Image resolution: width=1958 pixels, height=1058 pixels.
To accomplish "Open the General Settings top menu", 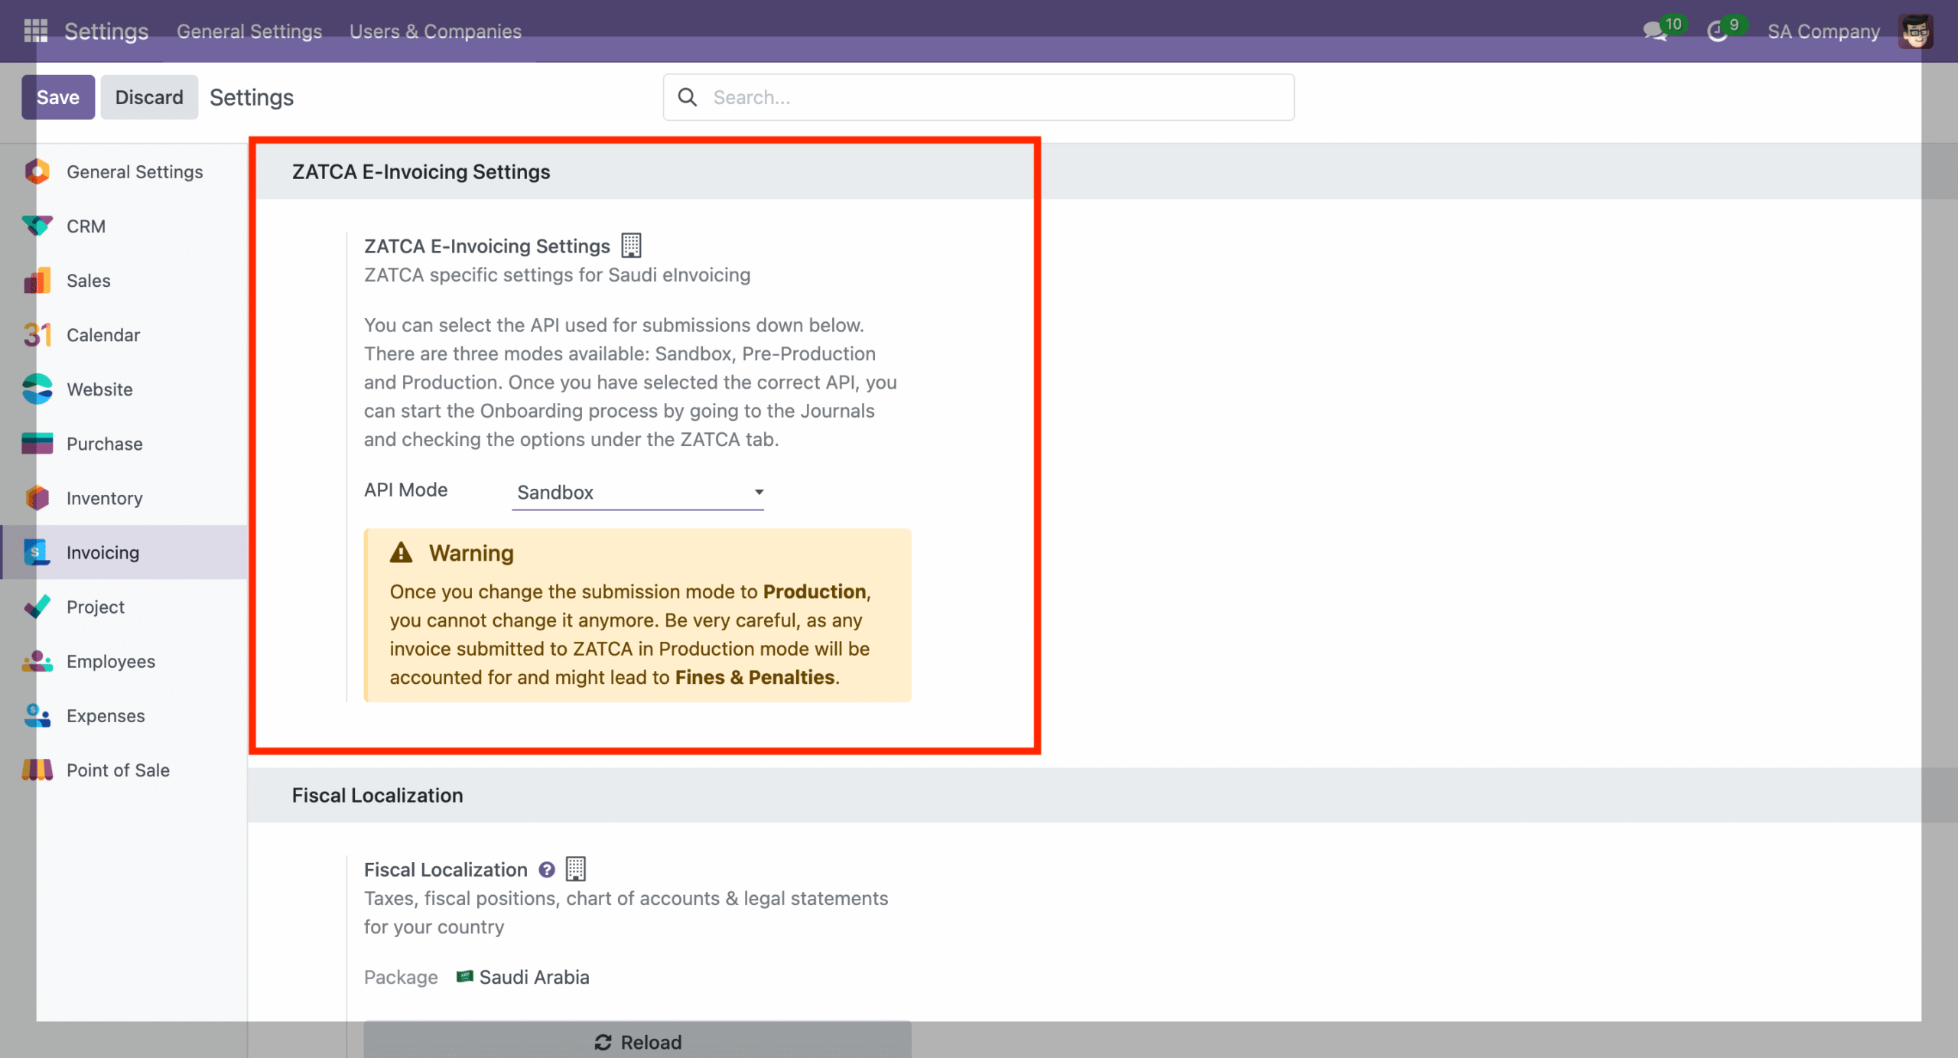I will tap(249, 31).
